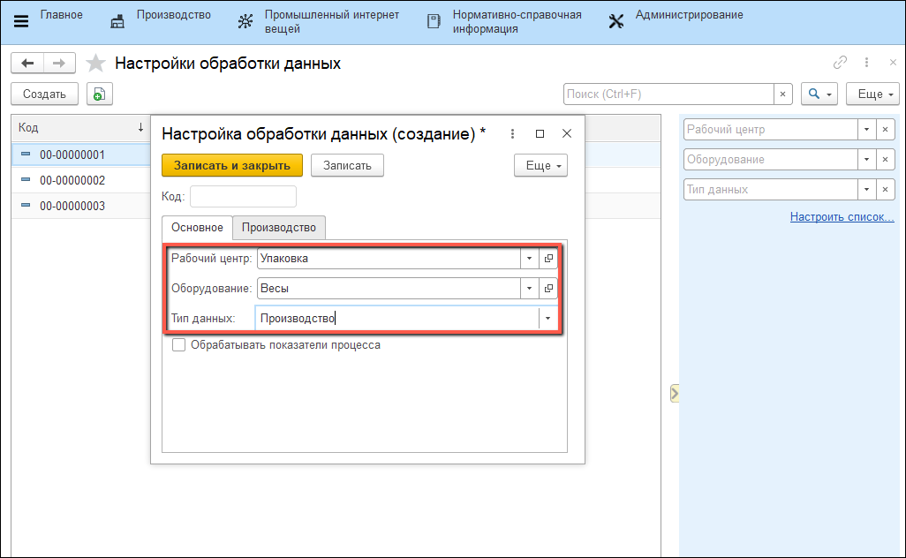Add page to favorites with star icon
This screenshot has width=906, height=558.
(x=96, y=64)
